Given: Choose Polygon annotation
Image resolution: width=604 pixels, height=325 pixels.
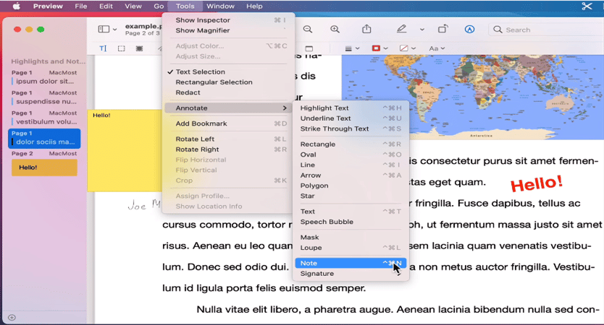Looking at the screenshot, I should click(x=351, y=186).
